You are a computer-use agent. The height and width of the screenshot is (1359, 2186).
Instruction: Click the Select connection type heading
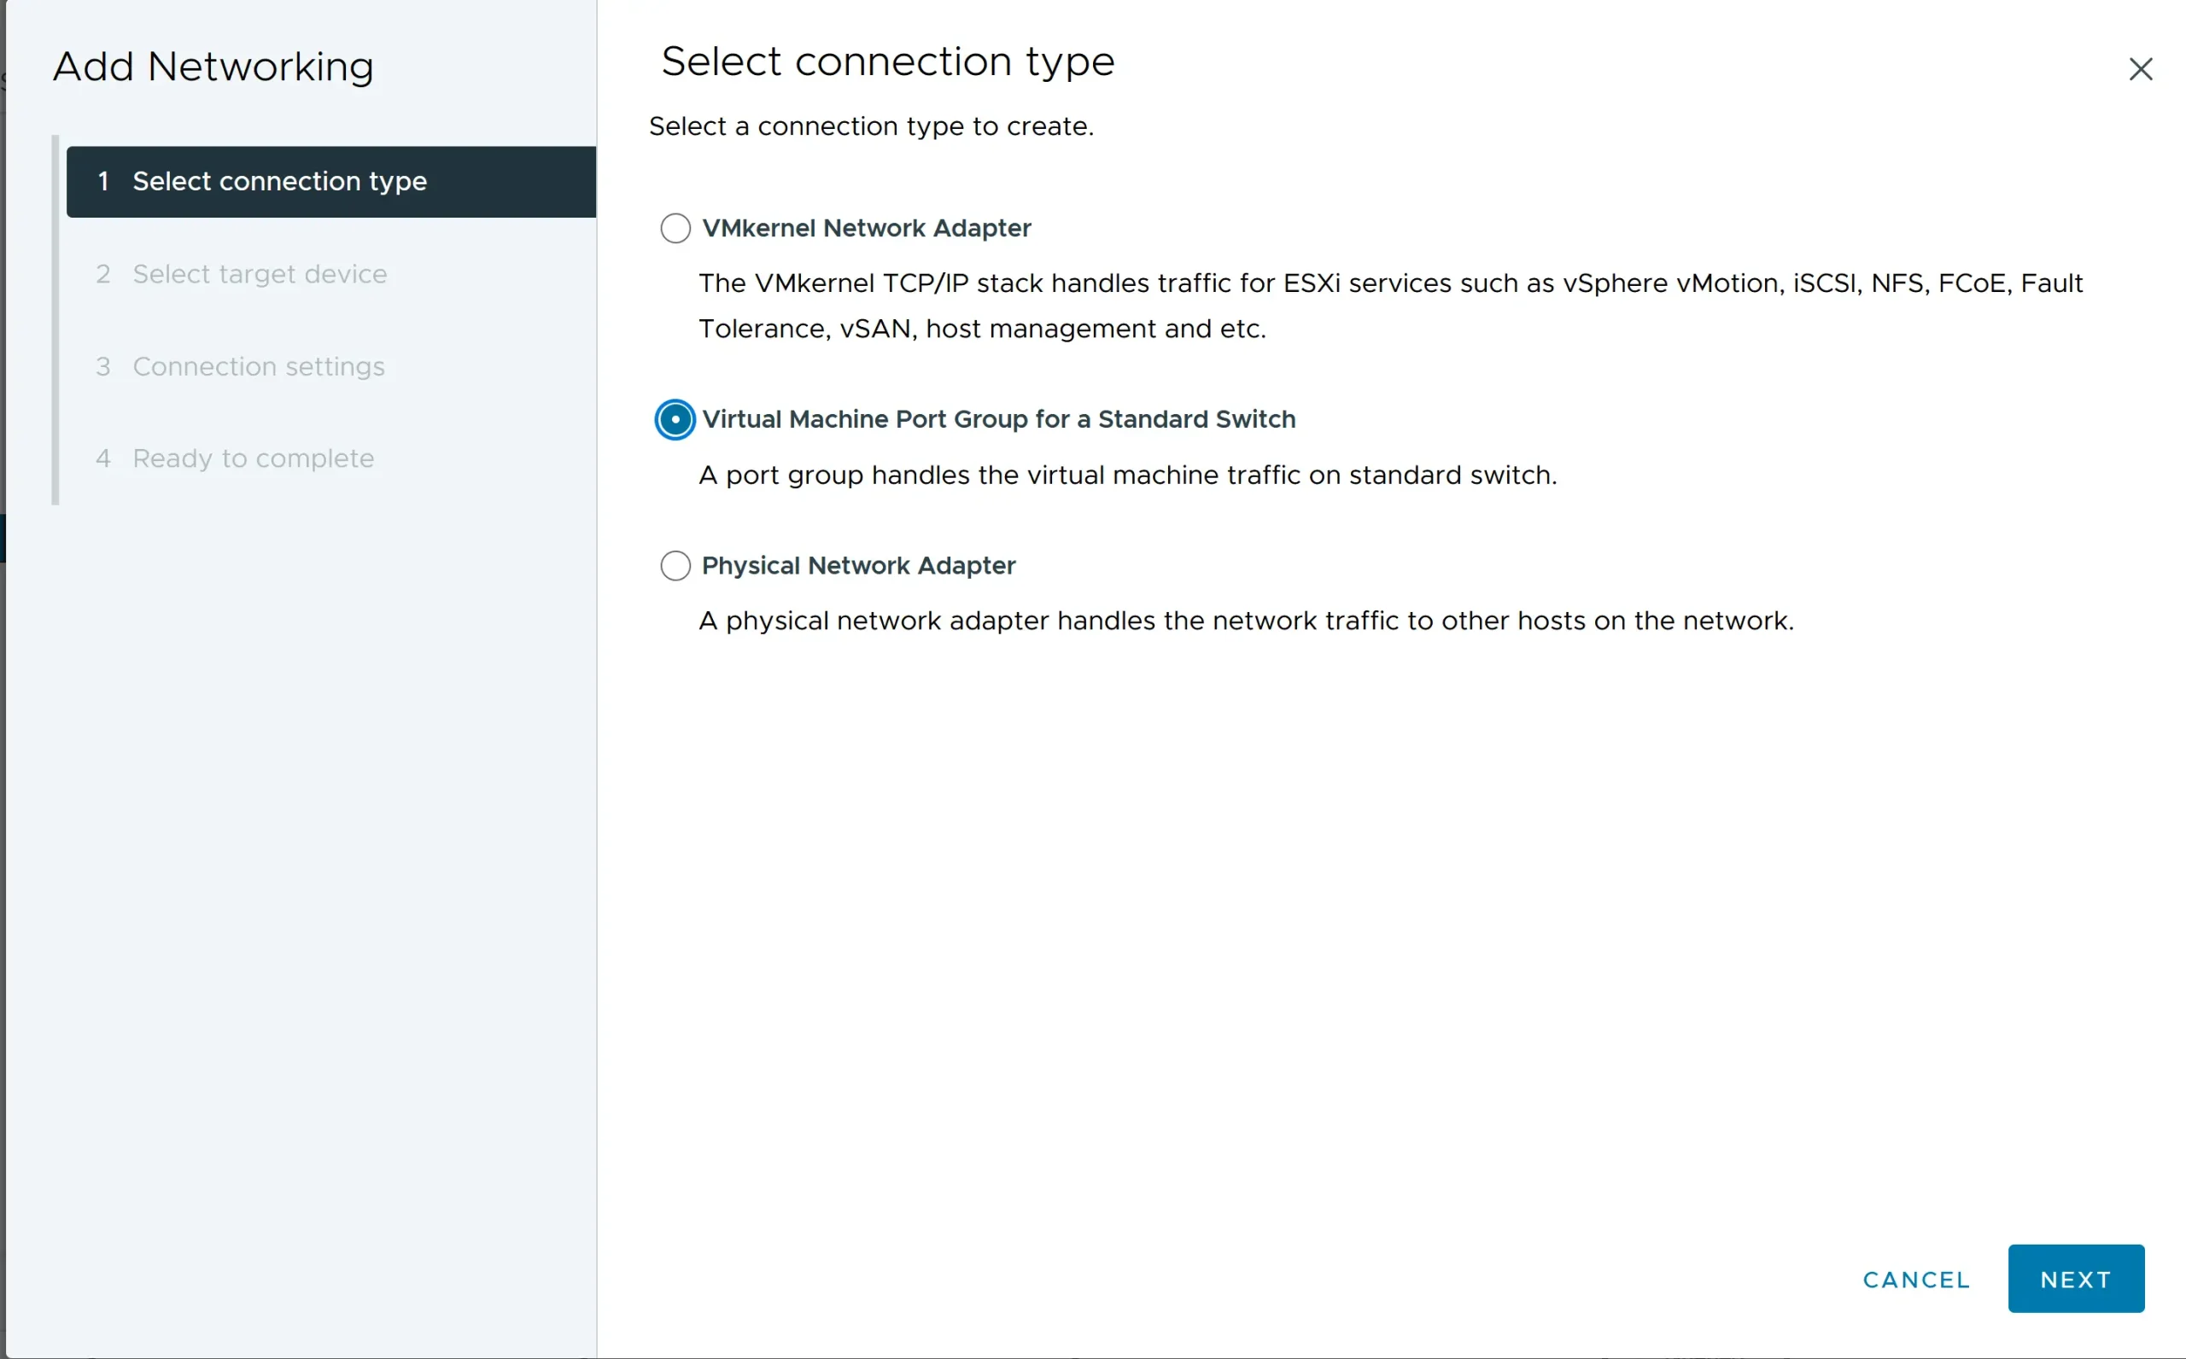[888, 61]
